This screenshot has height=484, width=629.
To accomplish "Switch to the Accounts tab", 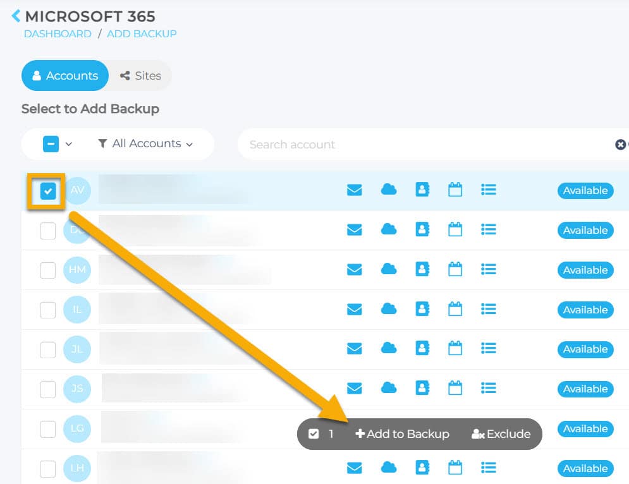I will coord(65,75).
